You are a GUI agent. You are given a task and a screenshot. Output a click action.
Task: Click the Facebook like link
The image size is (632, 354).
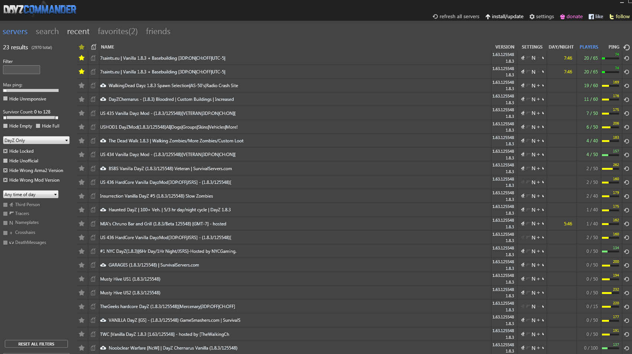tap(596, 17)
